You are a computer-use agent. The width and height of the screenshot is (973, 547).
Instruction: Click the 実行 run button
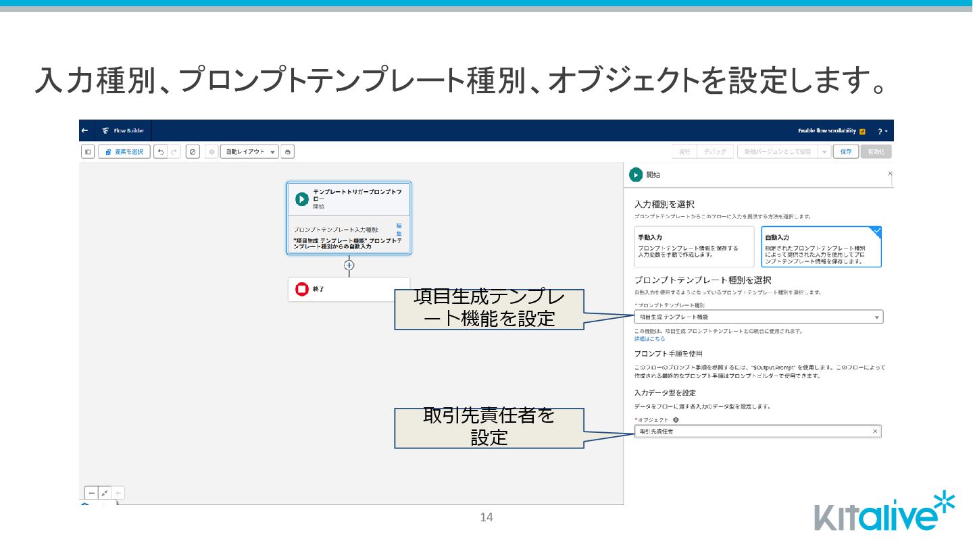(x=684, y=152)
